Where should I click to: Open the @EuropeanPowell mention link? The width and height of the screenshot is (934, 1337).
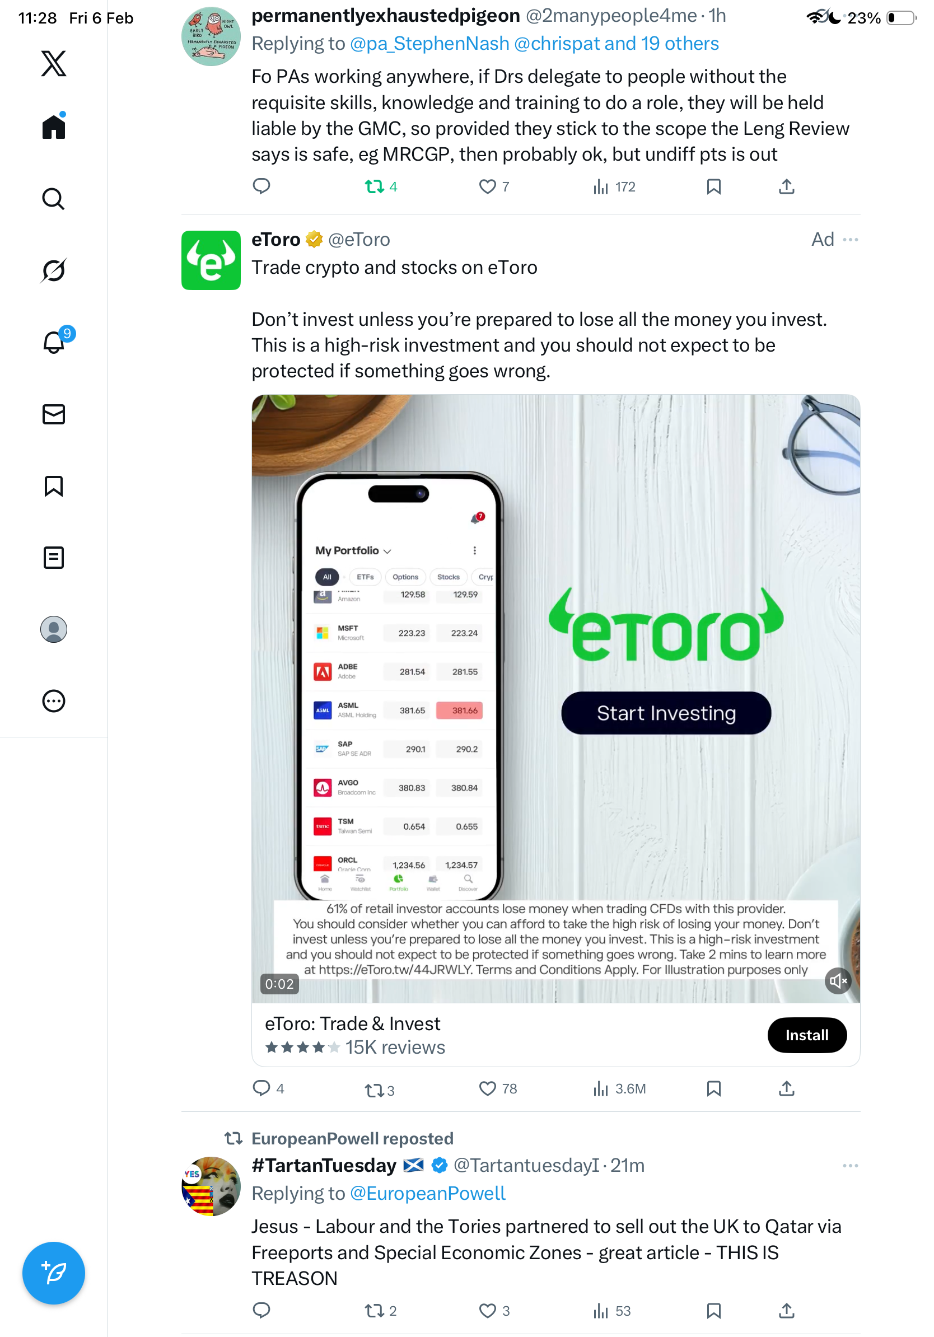click(427, 1194)
